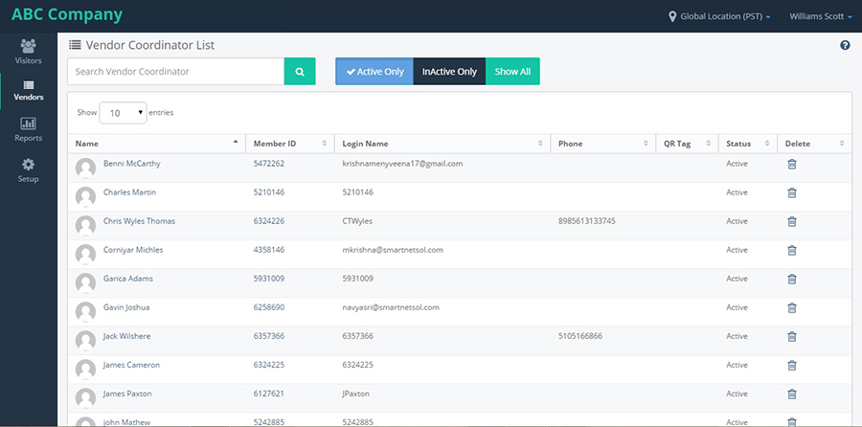This screenshot has width=862, height=427.
Task: Open the Corniyar Michles name link
Action: point(133,250)
